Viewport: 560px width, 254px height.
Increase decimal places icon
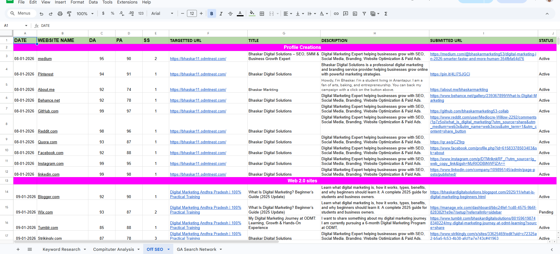pyautogui.click(x=131, y=13)
